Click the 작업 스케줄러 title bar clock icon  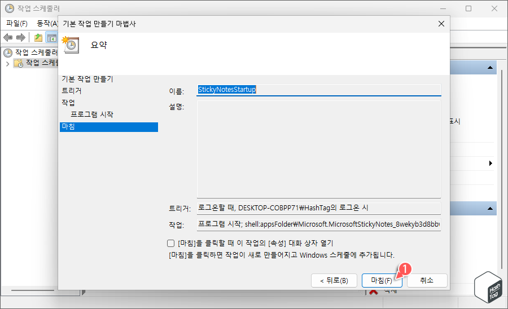pyautogui.click(x=10, y=8)
